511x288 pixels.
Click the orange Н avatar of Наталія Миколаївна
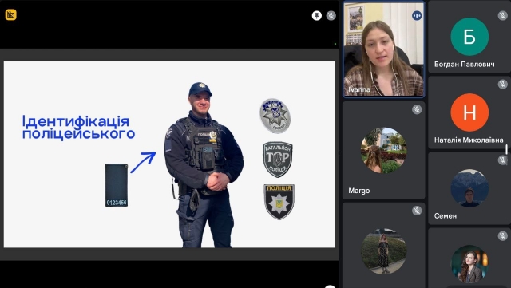pos(469,112)
